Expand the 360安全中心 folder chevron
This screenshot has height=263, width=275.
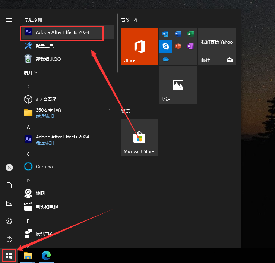tap(110, 109)
